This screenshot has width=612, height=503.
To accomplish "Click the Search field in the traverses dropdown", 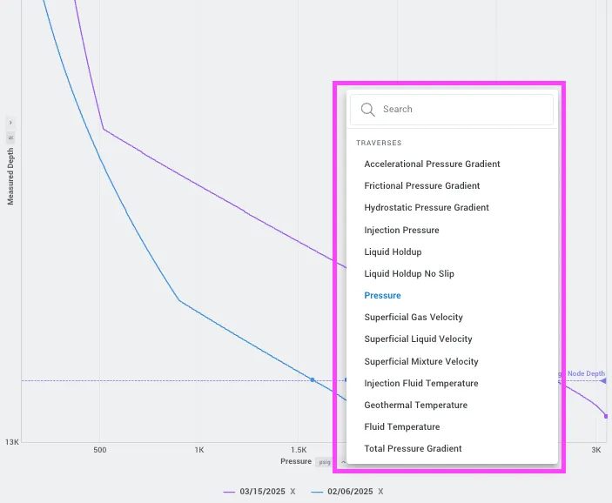I will pyautogui.click(x=452, y=110).
